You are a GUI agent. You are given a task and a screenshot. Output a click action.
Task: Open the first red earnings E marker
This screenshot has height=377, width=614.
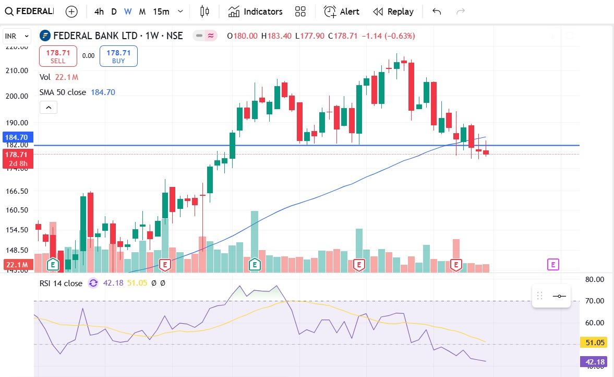click(165, 265)
